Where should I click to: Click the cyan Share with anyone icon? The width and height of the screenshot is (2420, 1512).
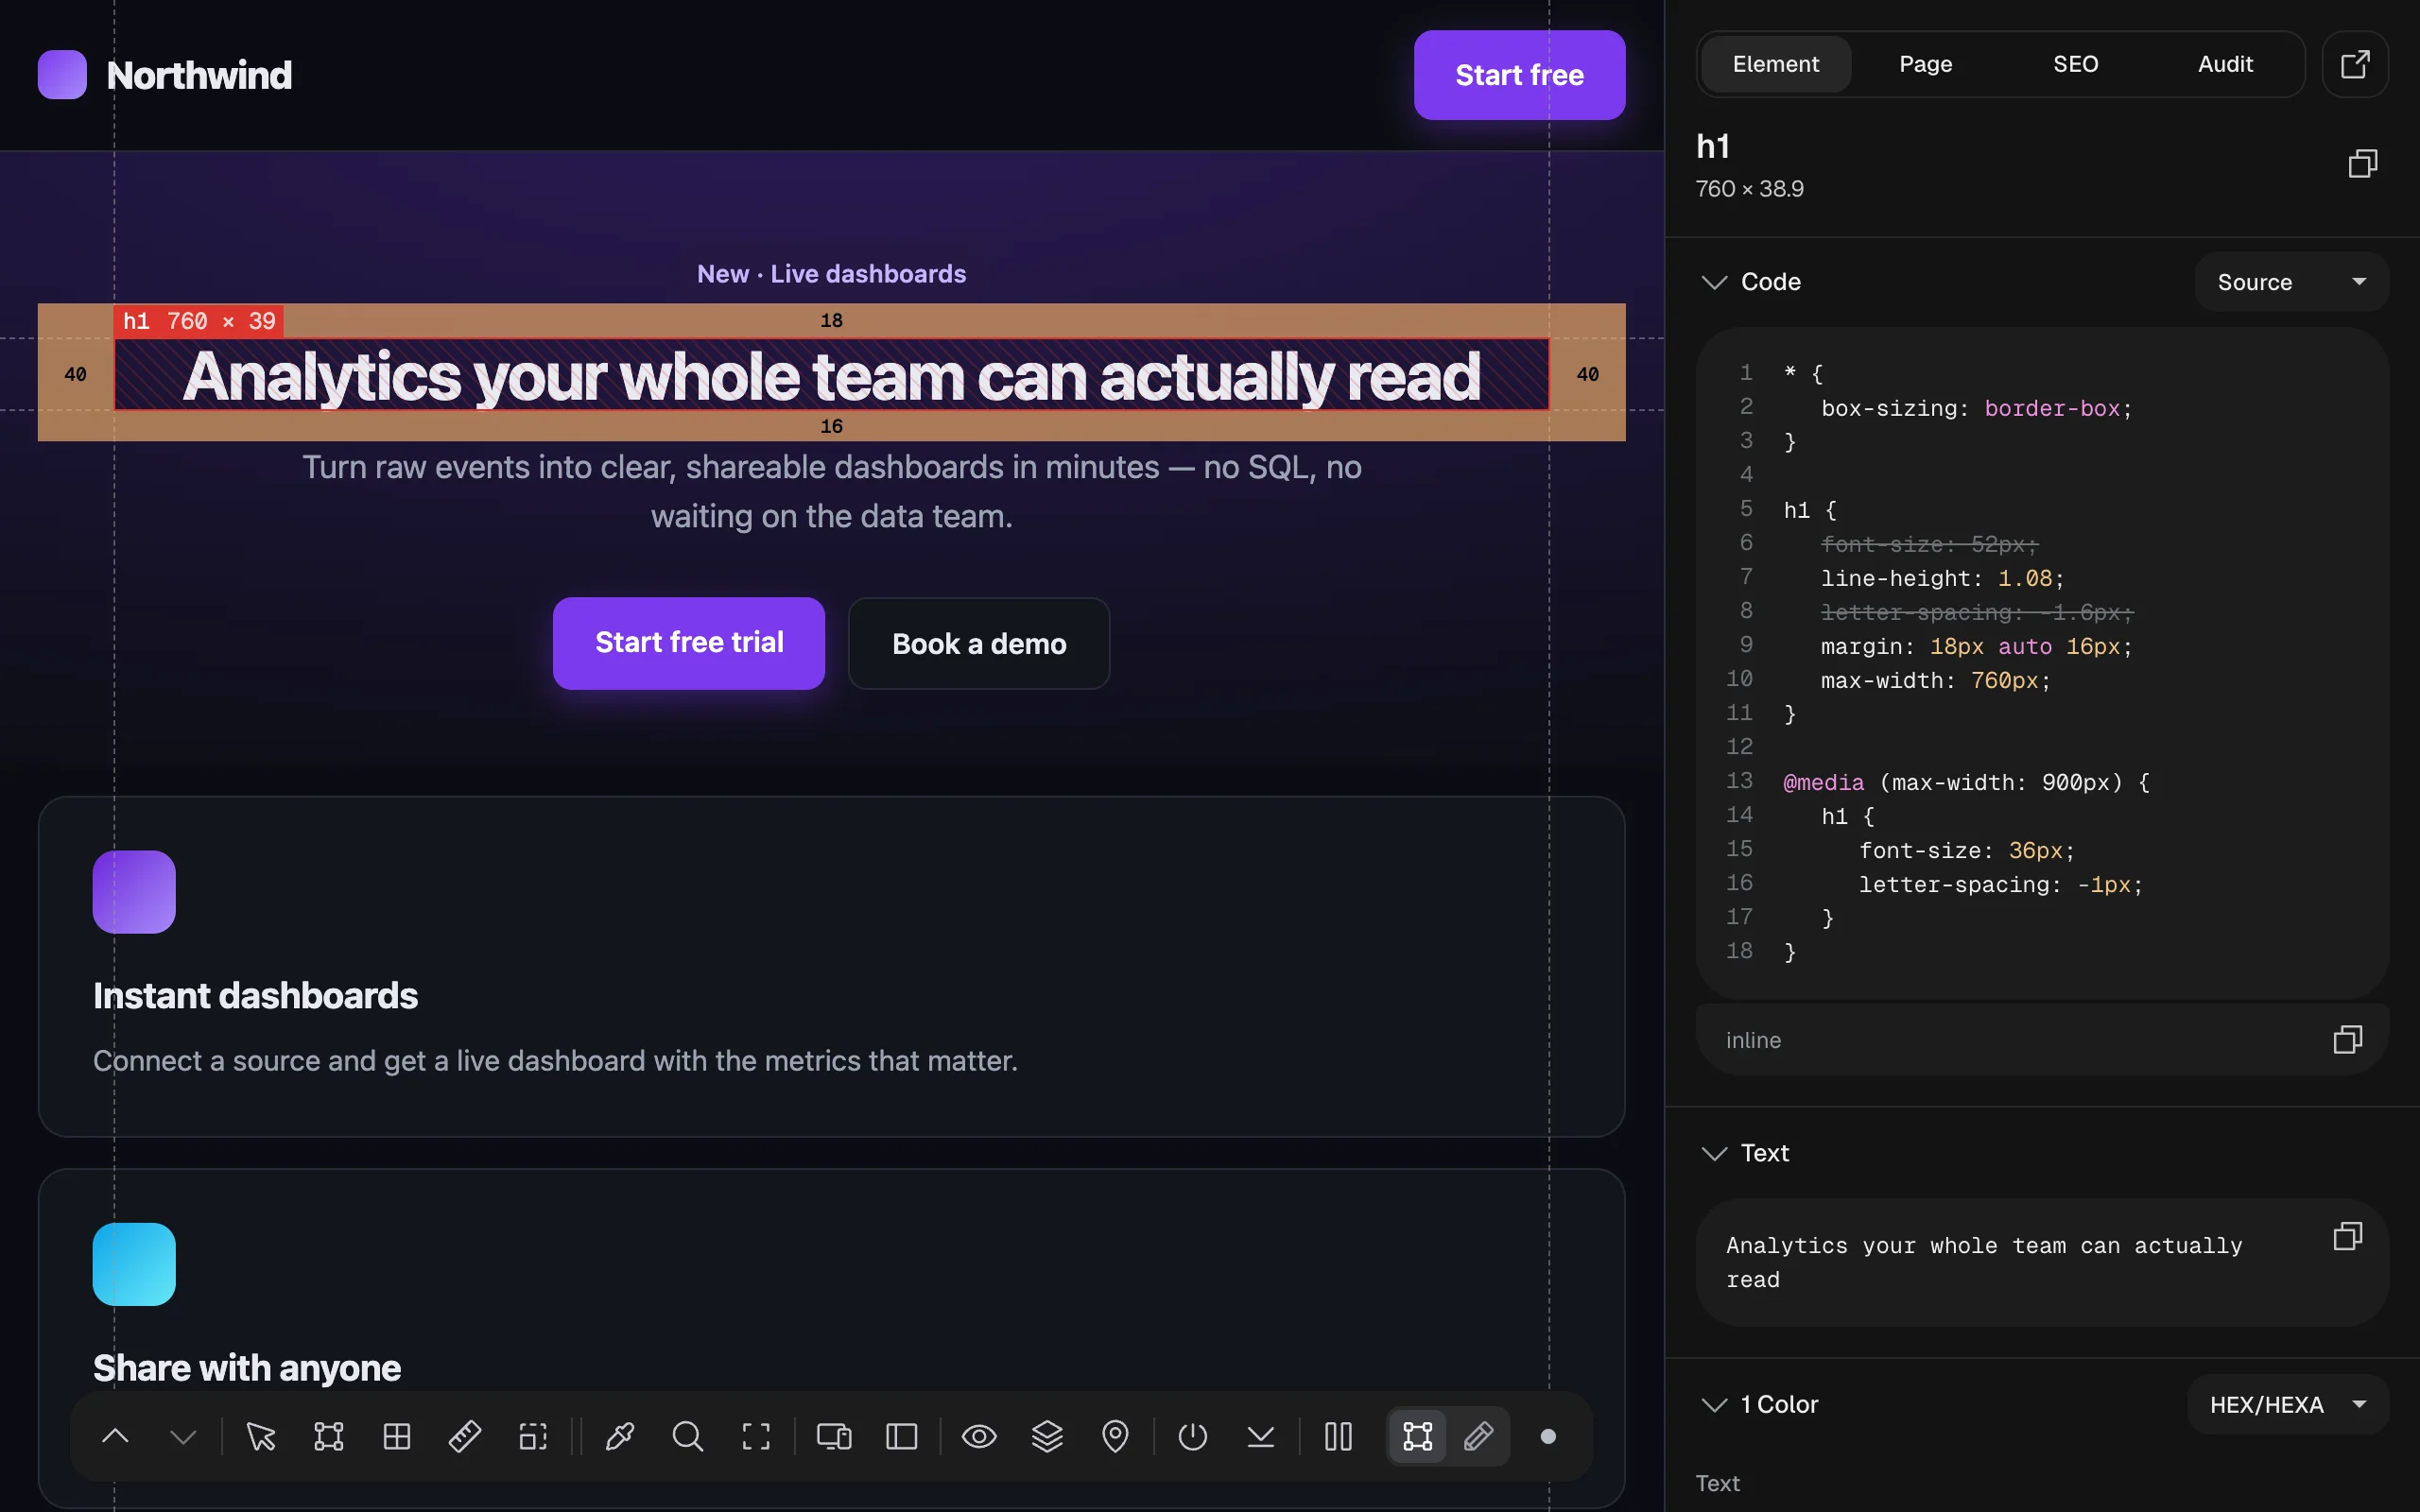tap(134, 1264)
